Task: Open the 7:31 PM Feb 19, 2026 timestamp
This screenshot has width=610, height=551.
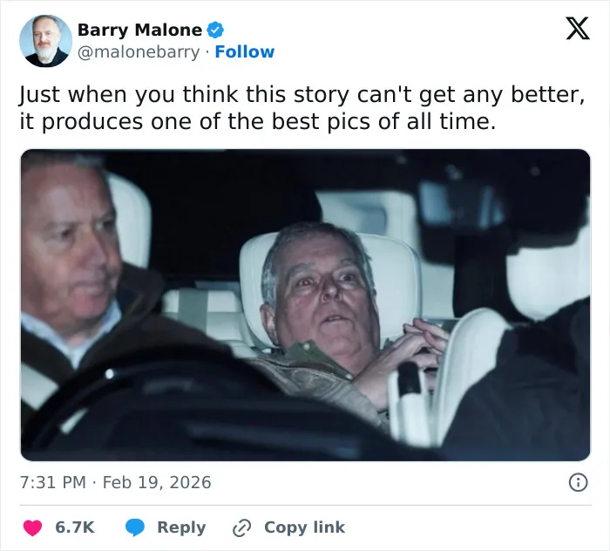Action: (x=116, y=482)
